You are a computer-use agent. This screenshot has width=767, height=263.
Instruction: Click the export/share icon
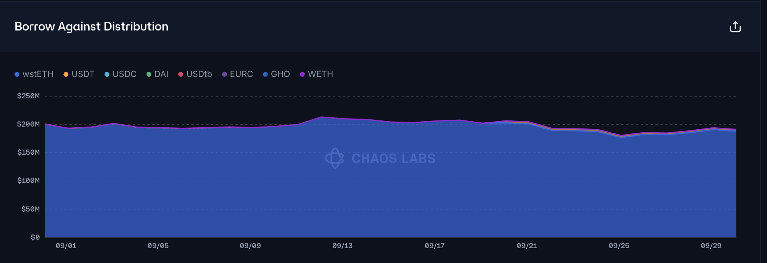pyautogui.click(x=735, y=27)
